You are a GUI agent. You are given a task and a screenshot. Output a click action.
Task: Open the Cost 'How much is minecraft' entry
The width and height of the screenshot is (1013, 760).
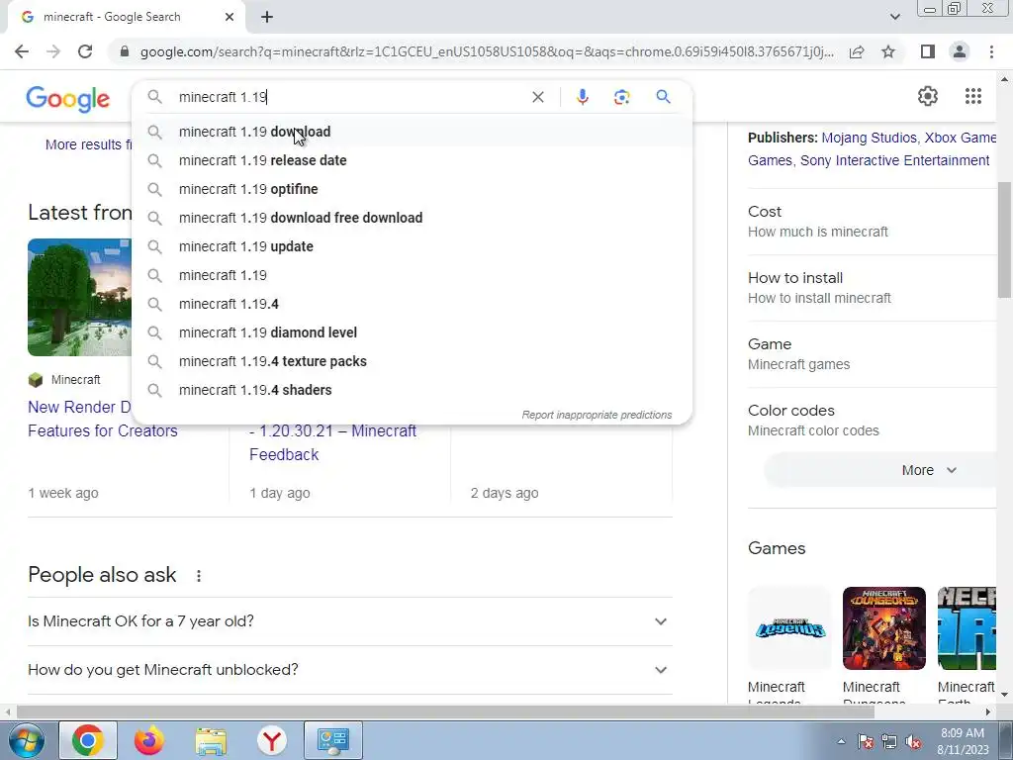point(873,221)
